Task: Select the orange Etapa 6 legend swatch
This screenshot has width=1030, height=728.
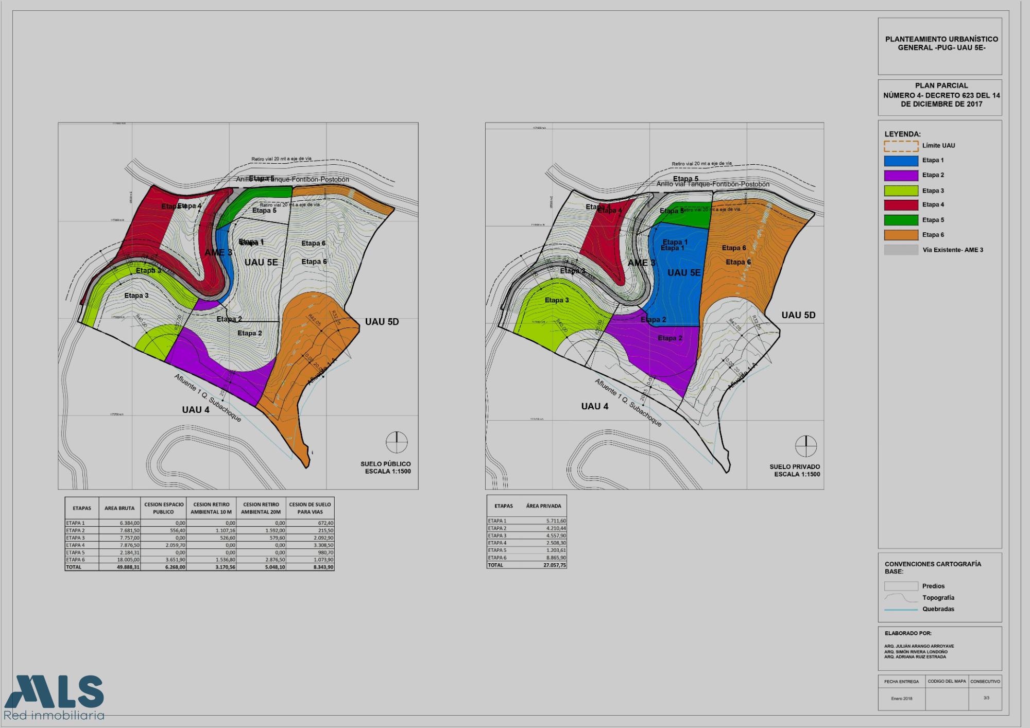Action: pos(901,235)
